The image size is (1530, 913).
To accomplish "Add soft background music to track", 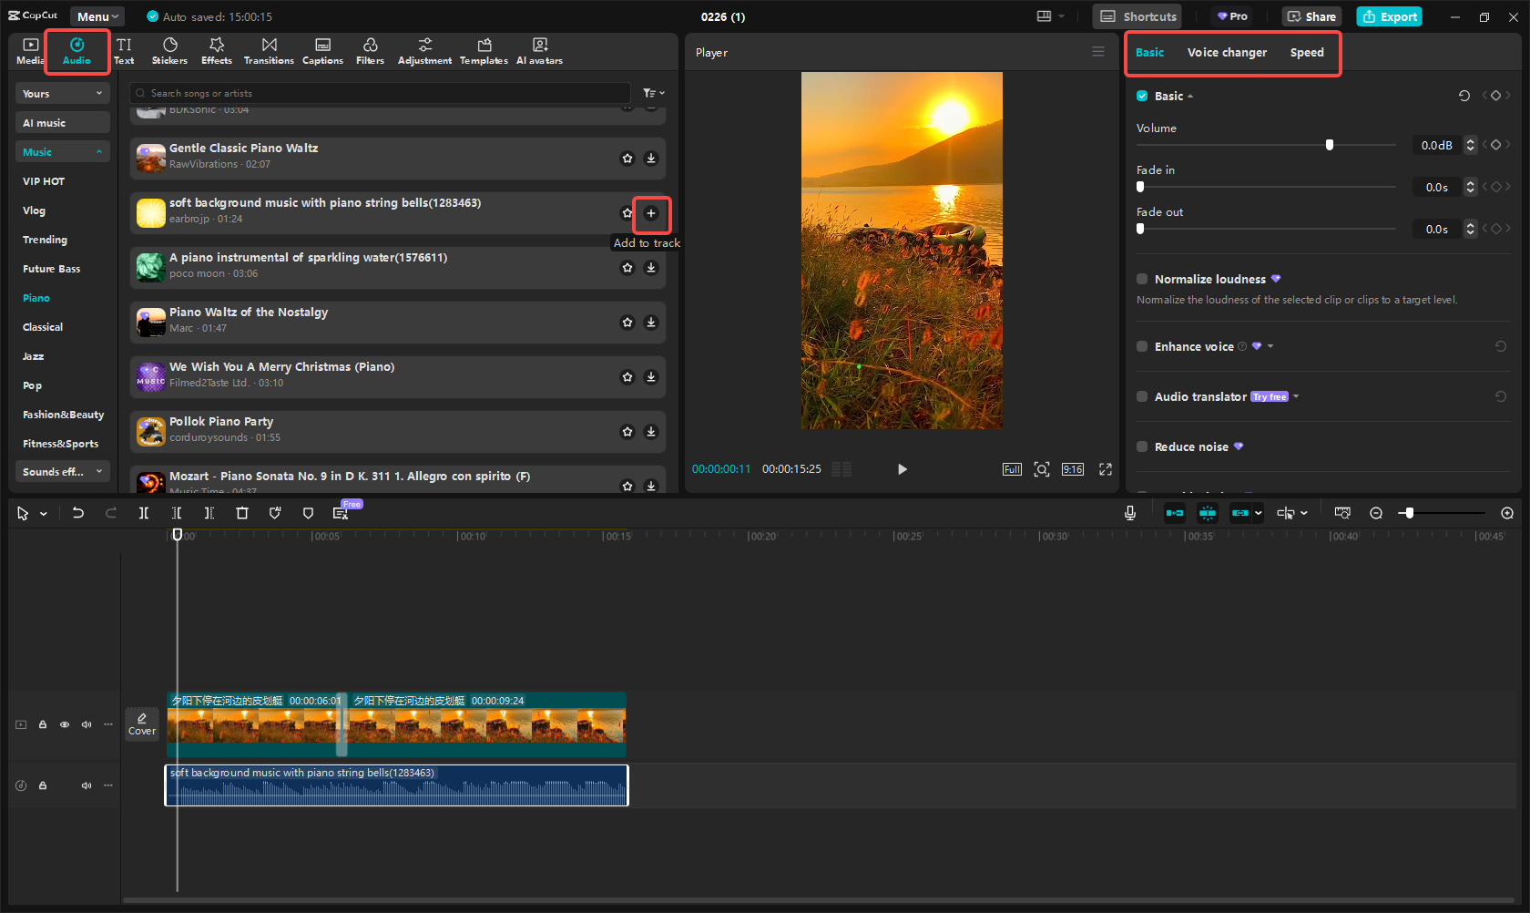I will tap(651, 213).
